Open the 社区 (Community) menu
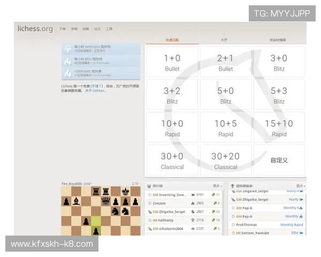Viewport: 321px width, 257px height. tap(97, 29)
